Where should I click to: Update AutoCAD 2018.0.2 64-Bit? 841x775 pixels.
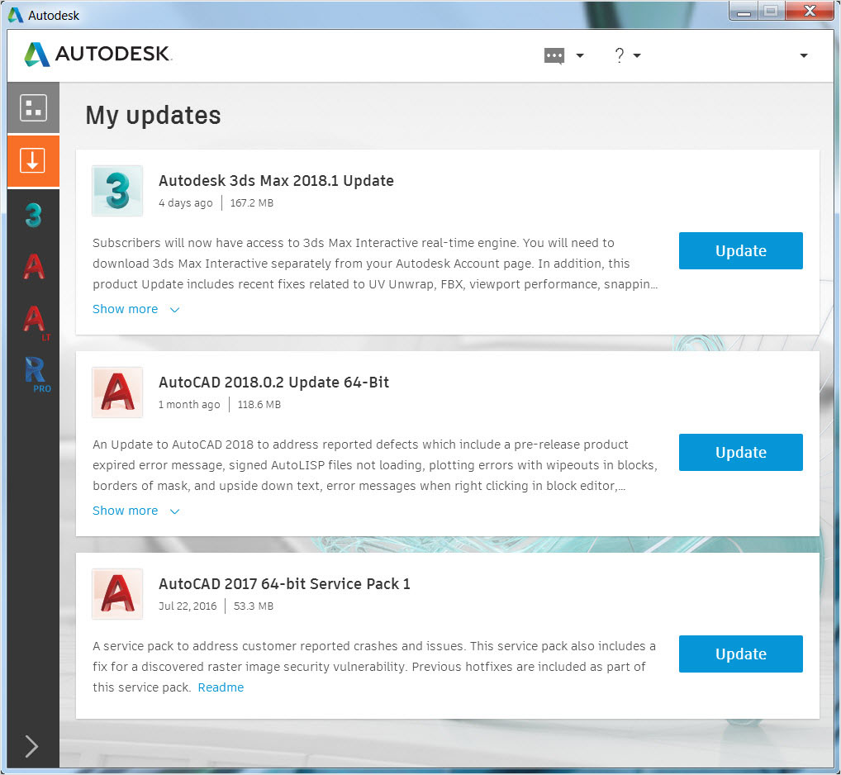(741, 452)
